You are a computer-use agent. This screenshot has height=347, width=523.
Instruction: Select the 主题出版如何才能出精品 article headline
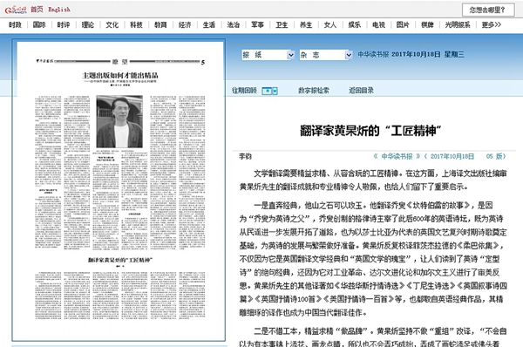120,75
